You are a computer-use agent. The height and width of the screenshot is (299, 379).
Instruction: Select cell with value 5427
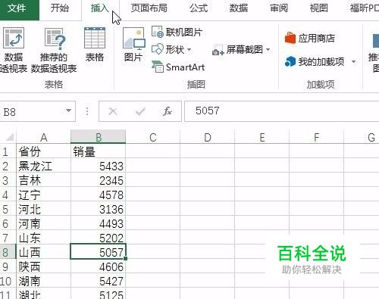[98, 281]
